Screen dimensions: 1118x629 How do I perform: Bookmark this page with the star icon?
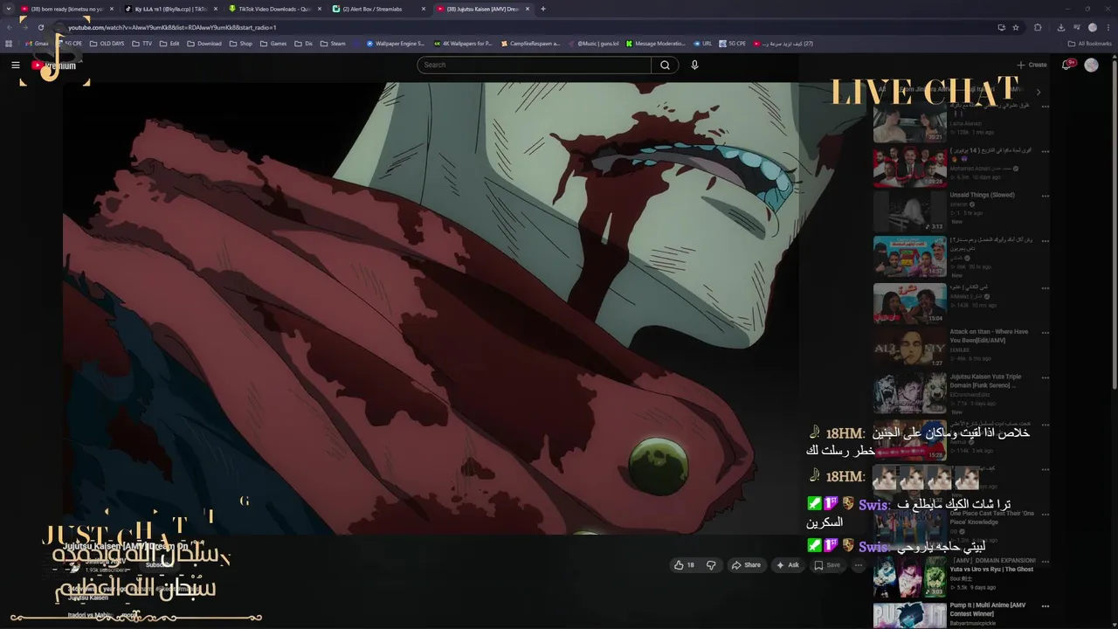(x=1016, y=27)
